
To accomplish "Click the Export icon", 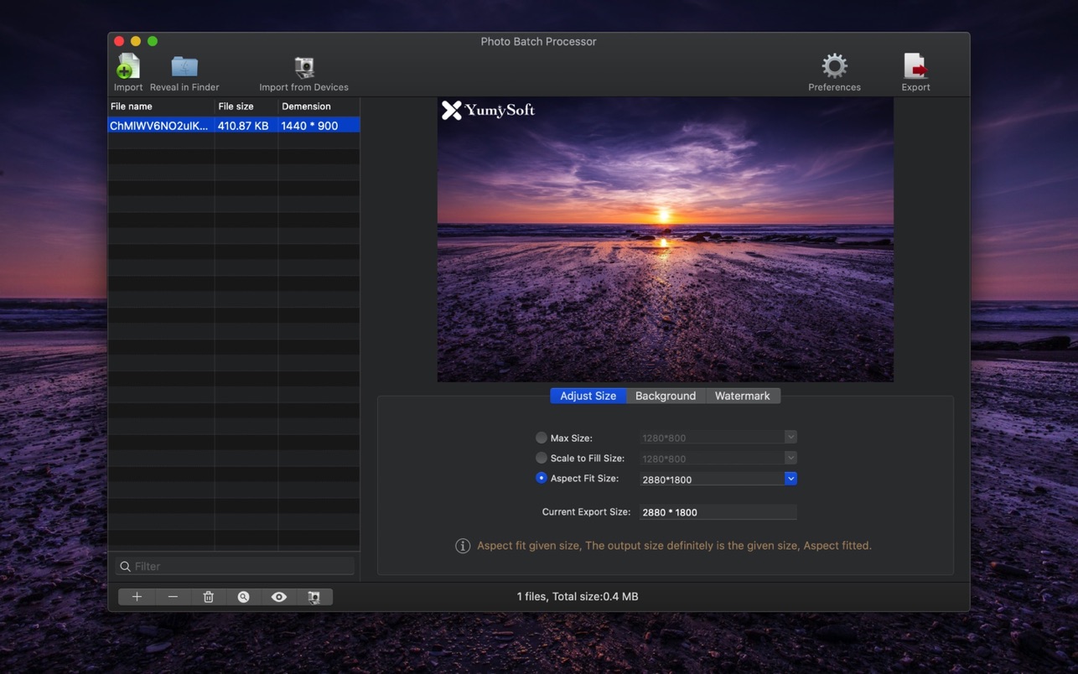I will click(915, 66).
